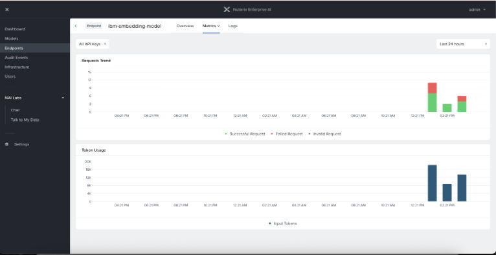The image size is (496, 255).
Task: Open the Last 24 hours dropdown
Action: pos(463,44)
